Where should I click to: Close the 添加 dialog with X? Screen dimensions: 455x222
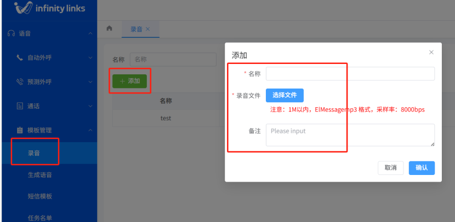[x=431, y=52]
